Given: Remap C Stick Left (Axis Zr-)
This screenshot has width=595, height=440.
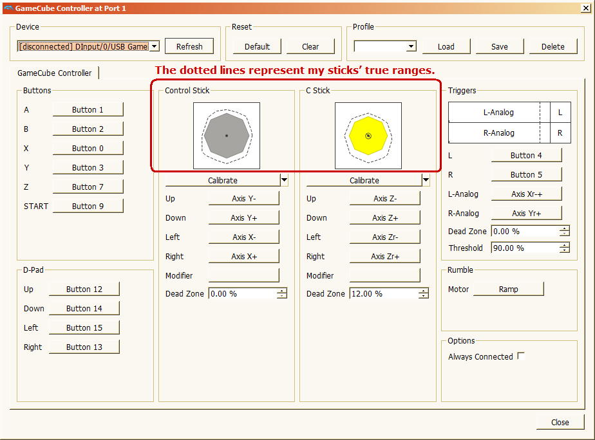Looking at the screenshot, I should coord(385,237).
